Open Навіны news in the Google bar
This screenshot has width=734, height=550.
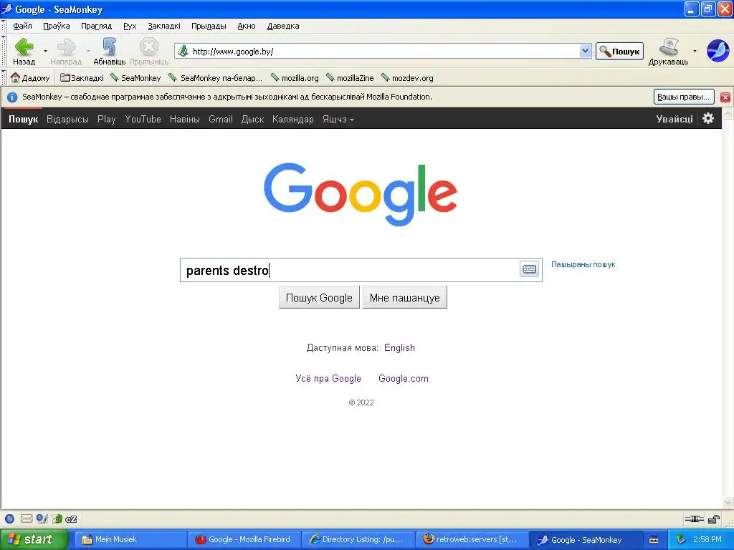pos(184,120)
